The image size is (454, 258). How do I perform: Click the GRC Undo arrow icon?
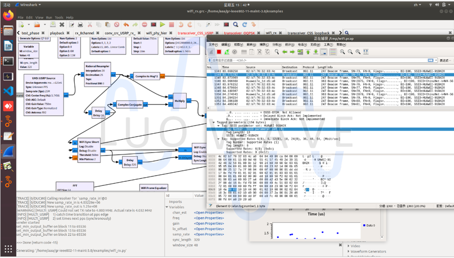126,24
